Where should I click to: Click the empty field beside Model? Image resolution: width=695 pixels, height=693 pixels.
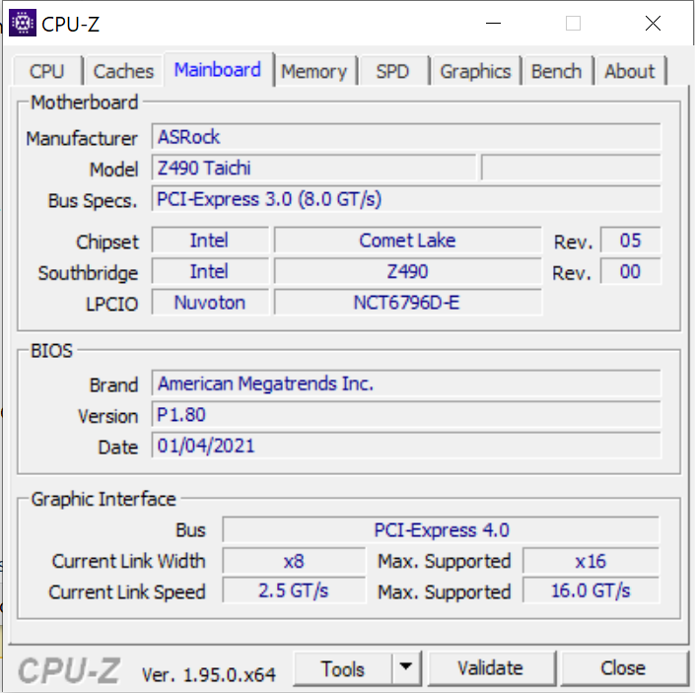[x=571, y=168]
